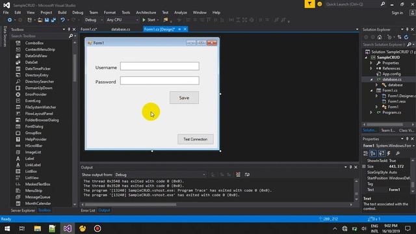
Task: Switch to the database.cs tab
Action: (120, 29)
